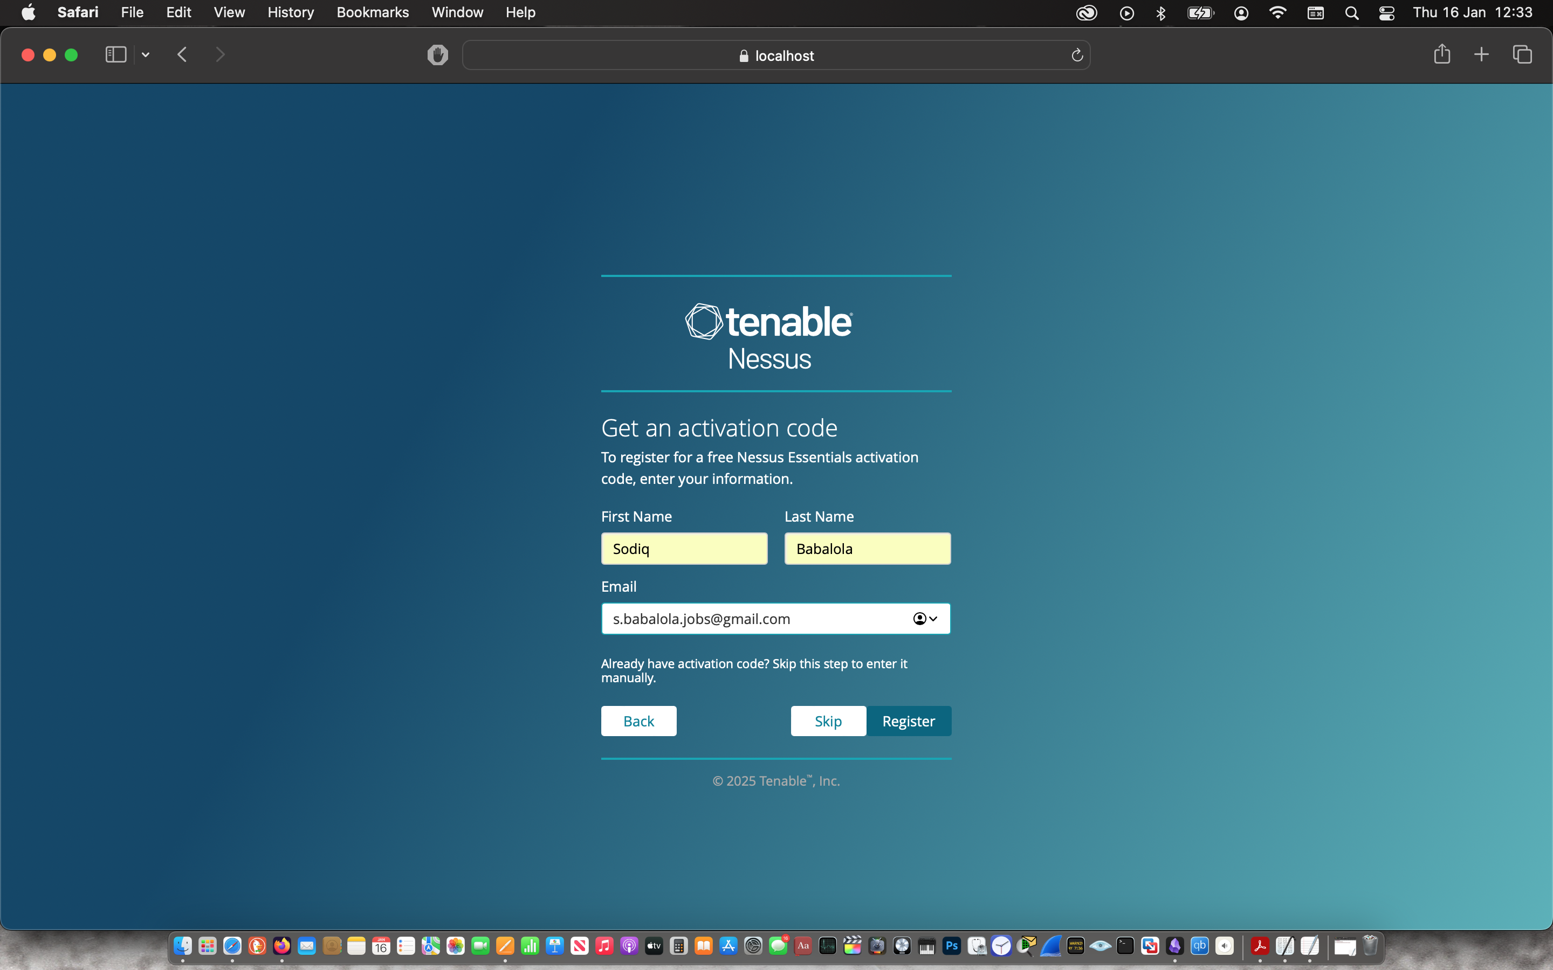Show the tab overview icon
This screenshot has height=970, width=1553.
pos(1522,54)
